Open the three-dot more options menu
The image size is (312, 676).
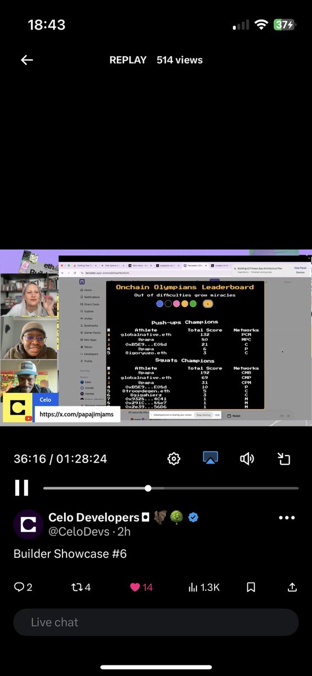point(287,518)
